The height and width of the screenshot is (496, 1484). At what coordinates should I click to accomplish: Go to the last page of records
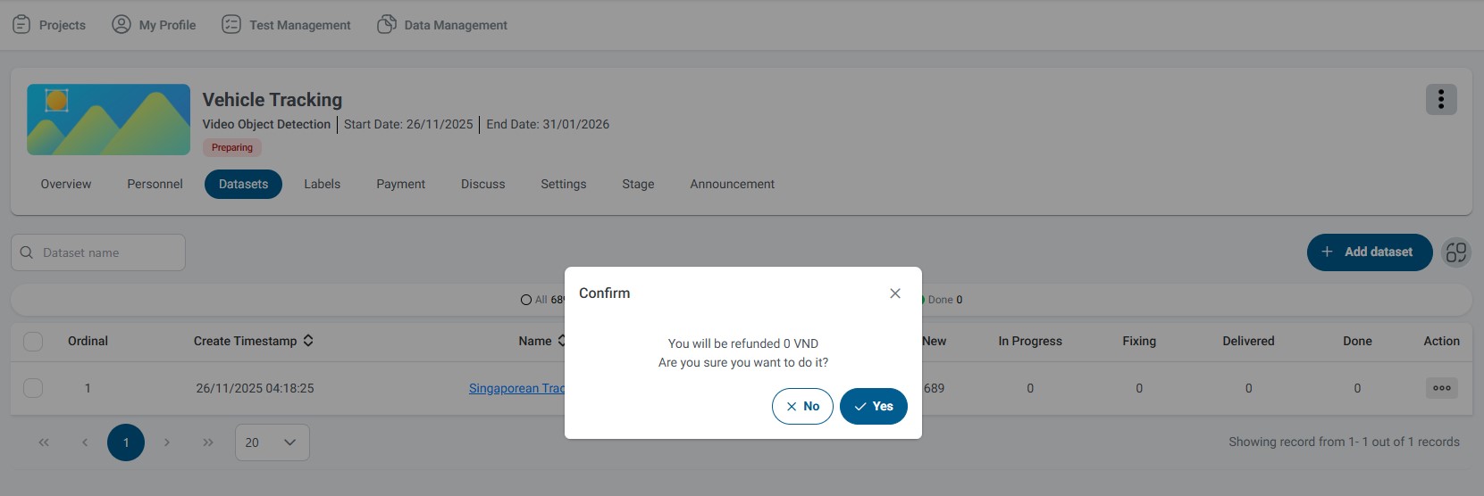point(208,442)
